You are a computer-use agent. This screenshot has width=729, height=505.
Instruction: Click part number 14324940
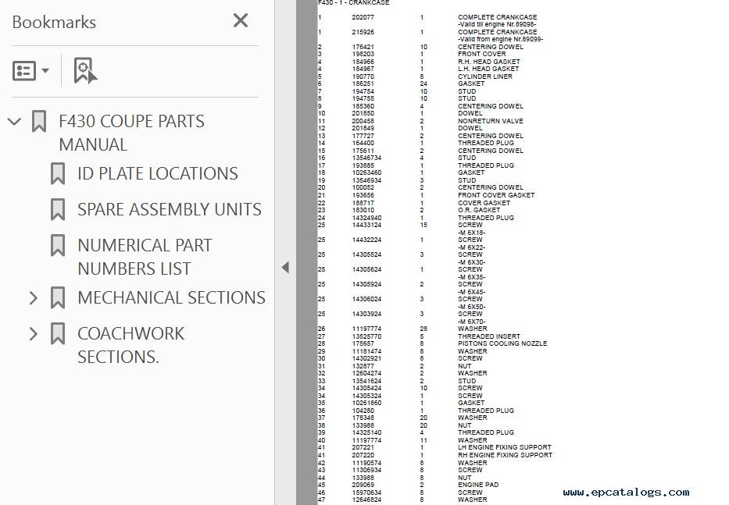pos(366,218)
